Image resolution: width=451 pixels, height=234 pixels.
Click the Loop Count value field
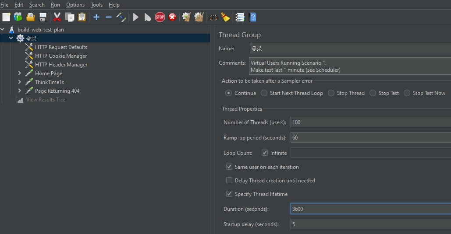371,153
